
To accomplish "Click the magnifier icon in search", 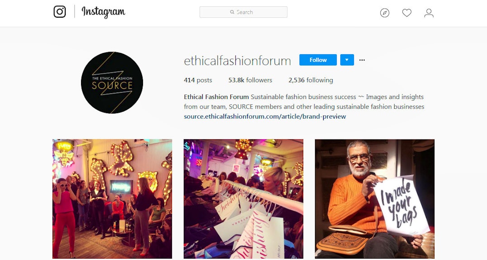I will click(x=232, y=12).
